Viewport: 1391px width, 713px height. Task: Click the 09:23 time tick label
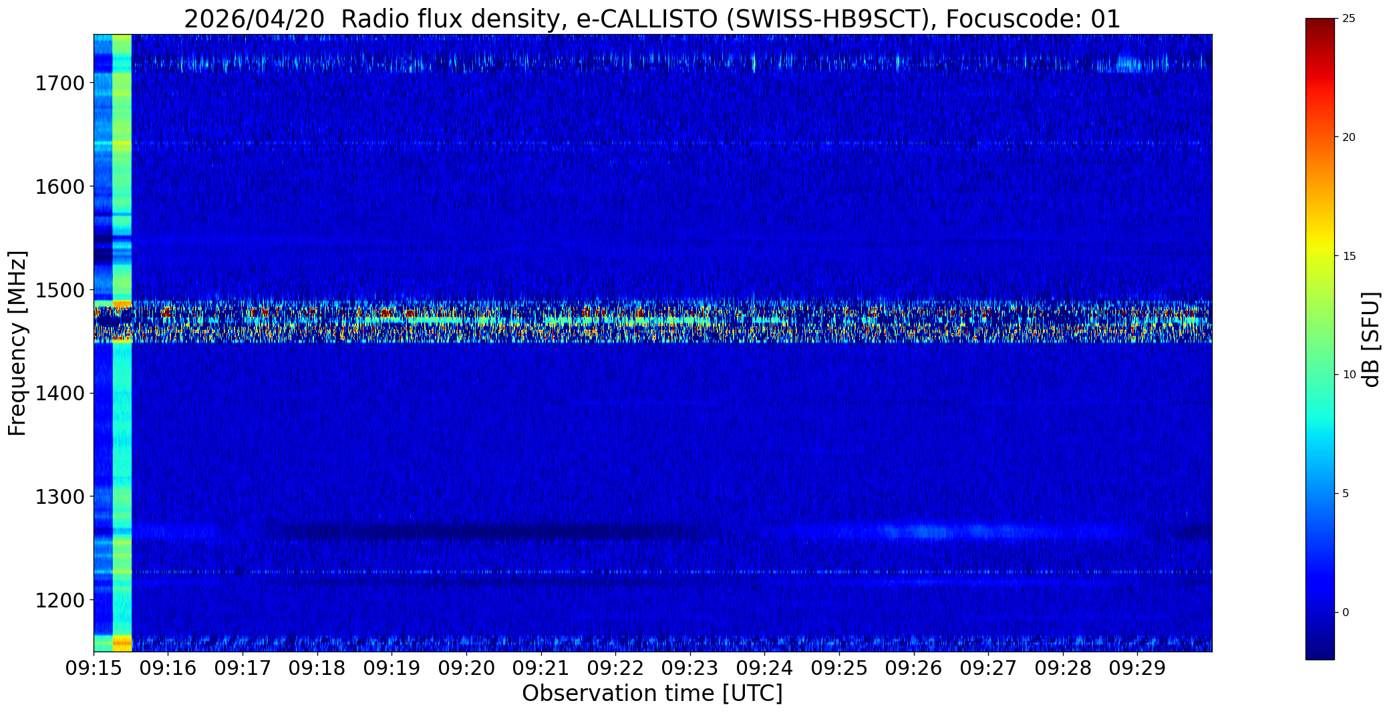[x=690, y=668]
